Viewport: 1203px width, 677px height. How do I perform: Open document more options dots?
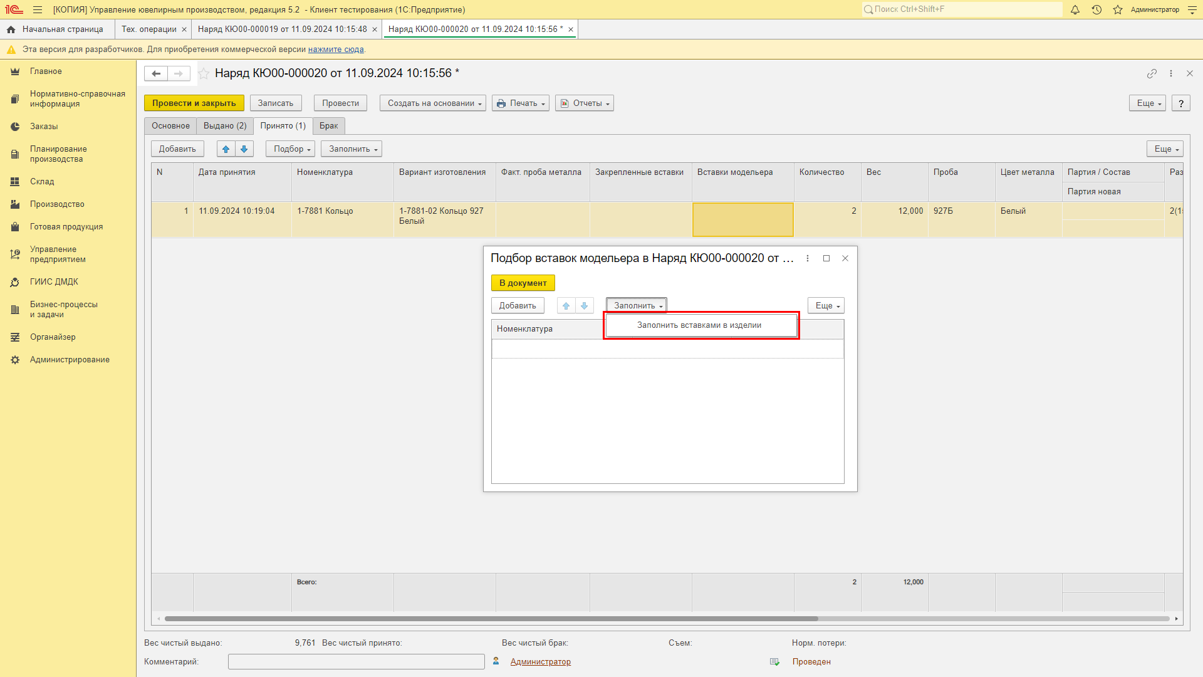(1171, 73)
